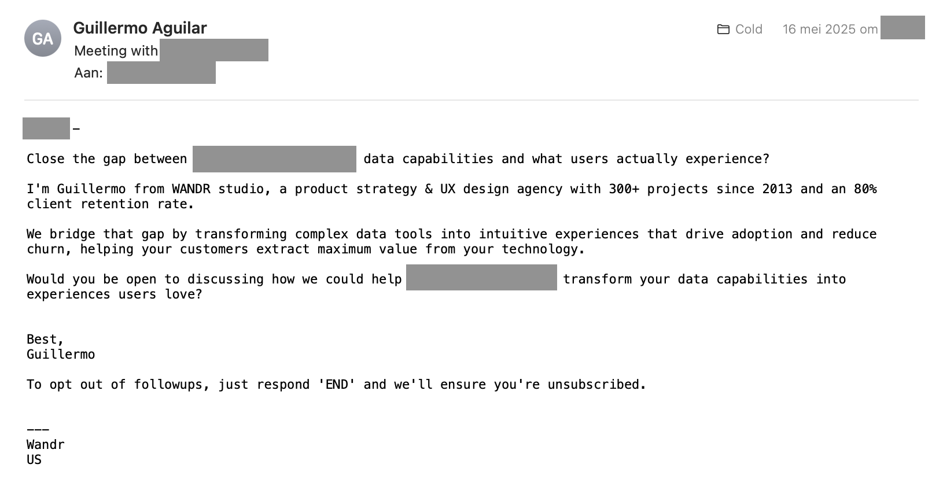Image resolution: width=943 pixels, height=501 pixels.
Task: Click the 'END' opt-out keyword
Action: click(337, 385)
